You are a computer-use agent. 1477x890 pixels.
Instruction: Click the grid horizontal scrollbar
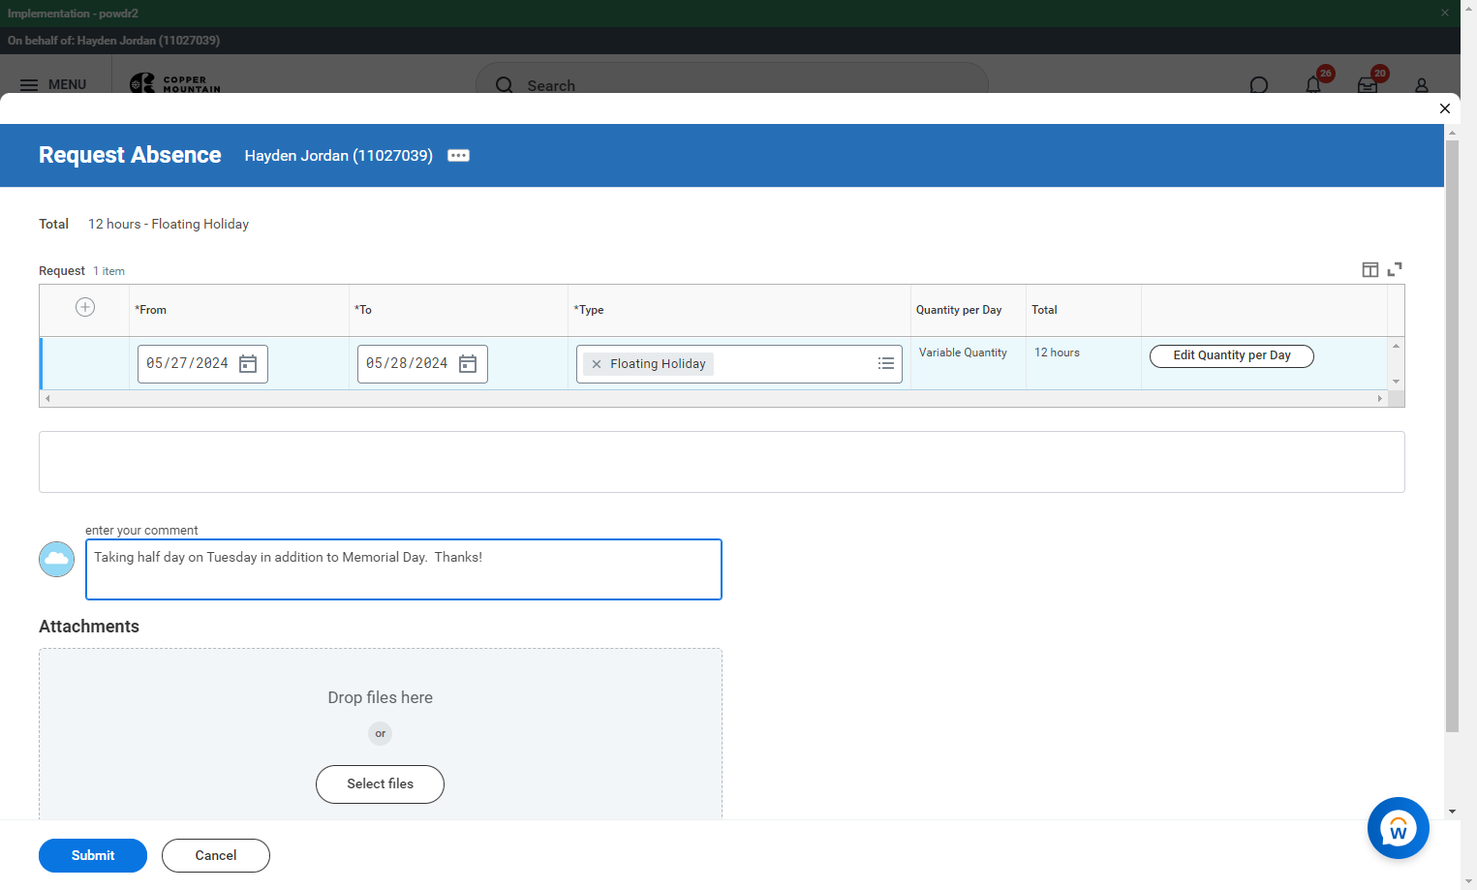[x=714, y=399]
